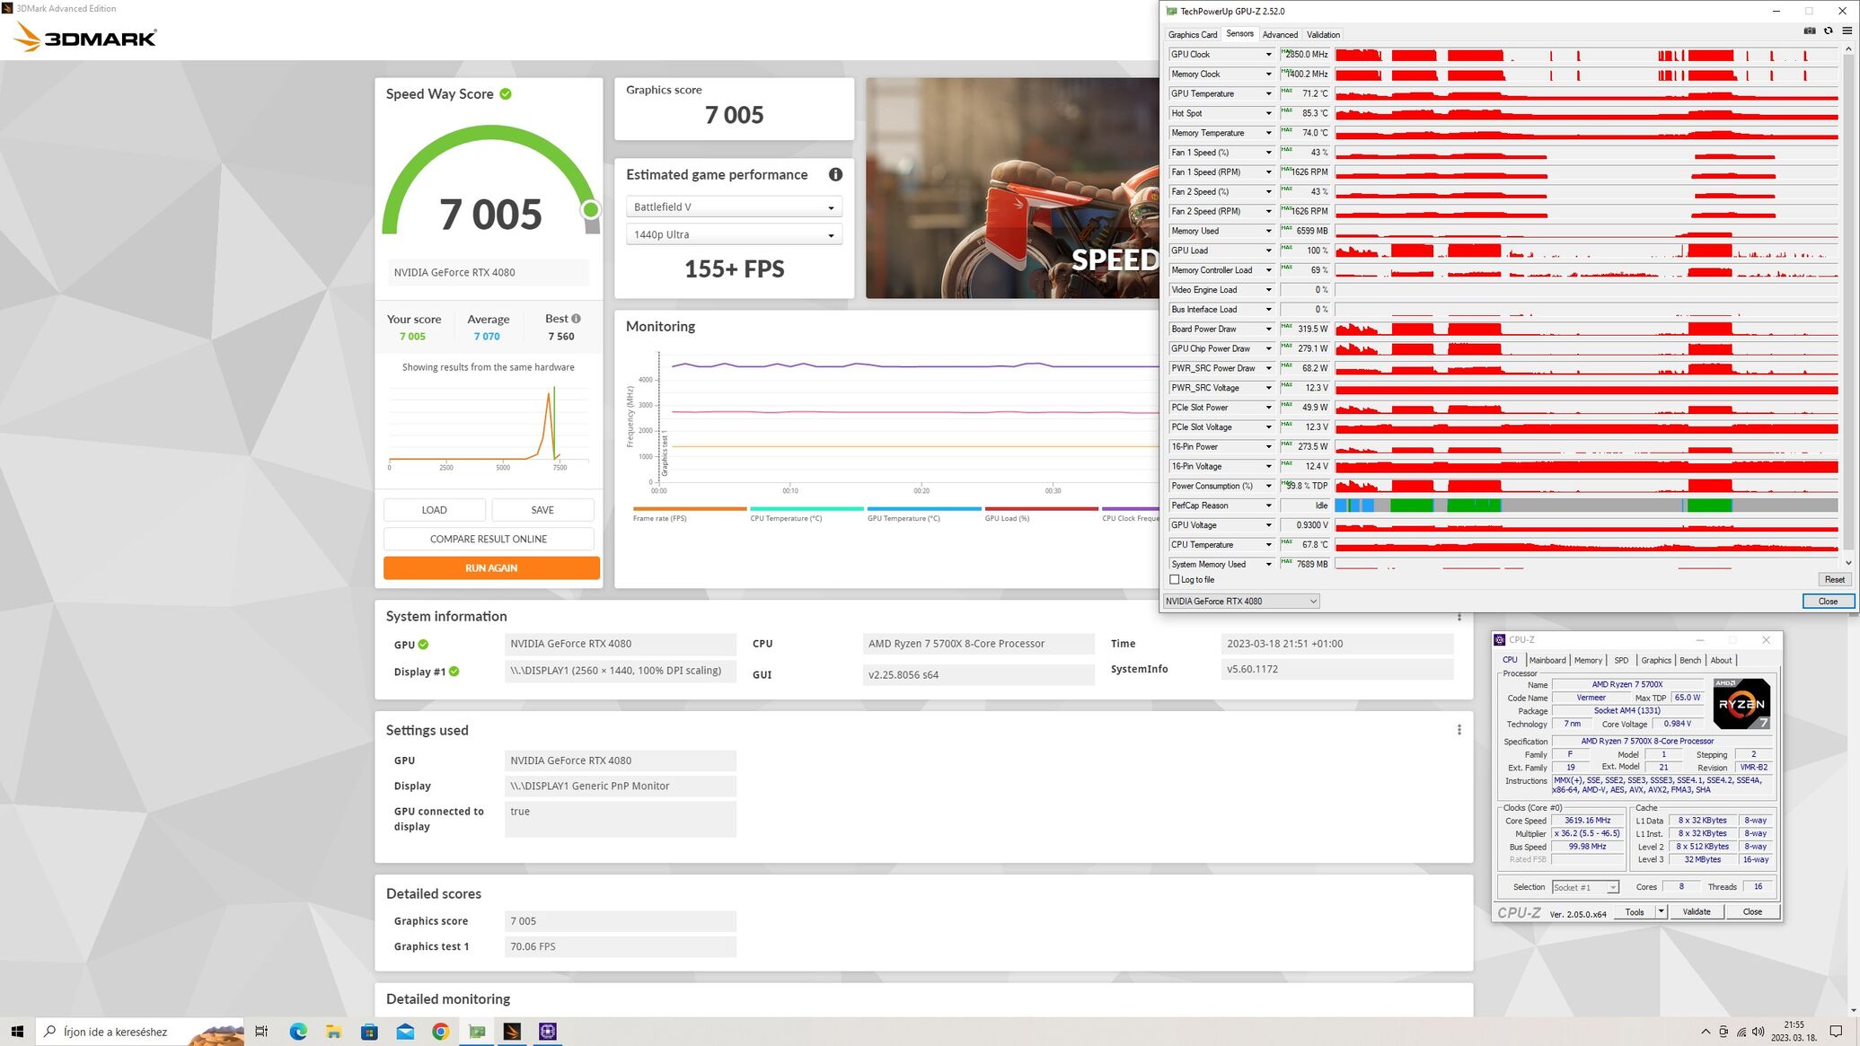Open the 1440p Ultra resolution dropdown

(x=734, y=234)
